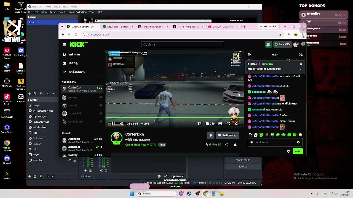Click the Chrome address bar URL
Viewport: 353px width, 198px height.
point(98,34)
